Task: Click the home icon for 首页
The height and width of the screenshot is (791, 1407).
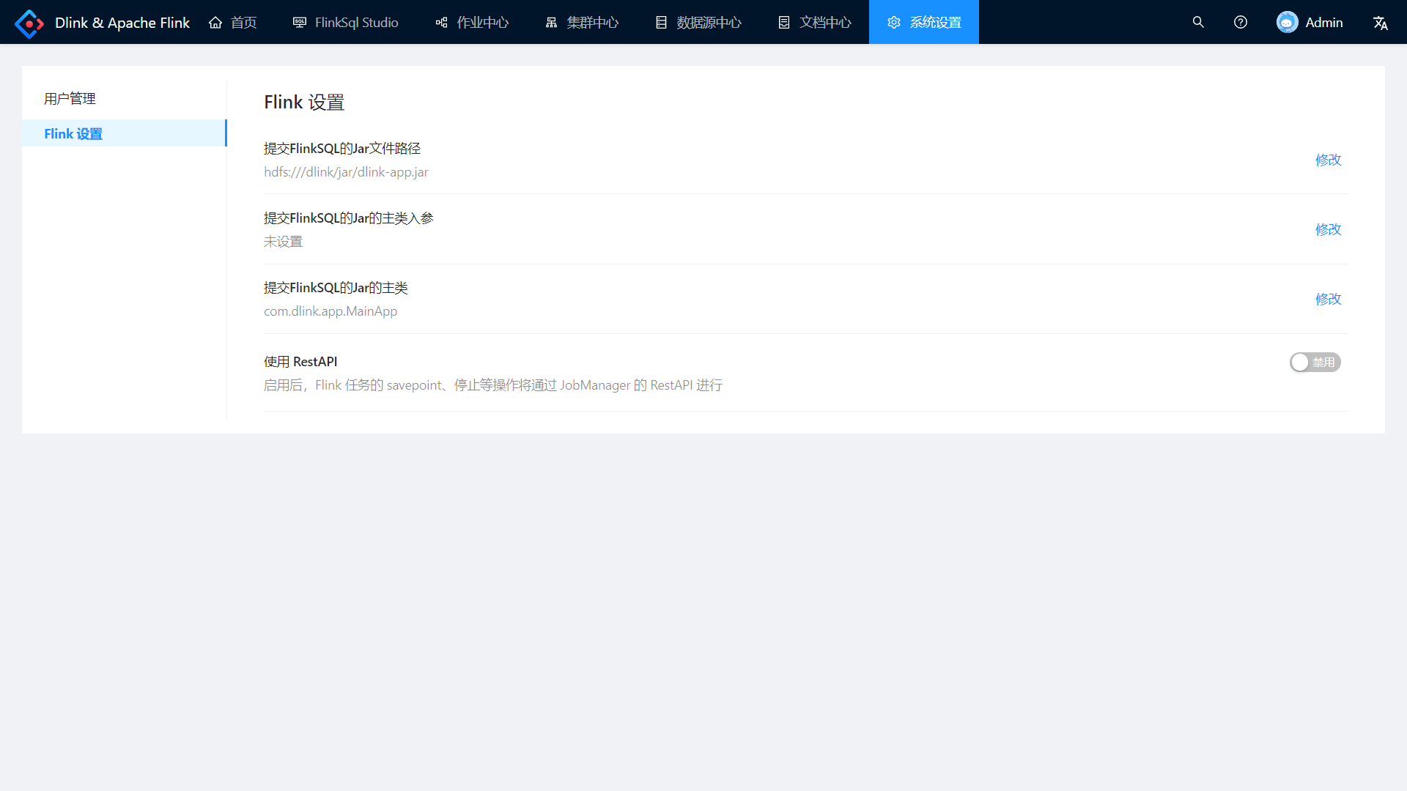Action: 215,23
